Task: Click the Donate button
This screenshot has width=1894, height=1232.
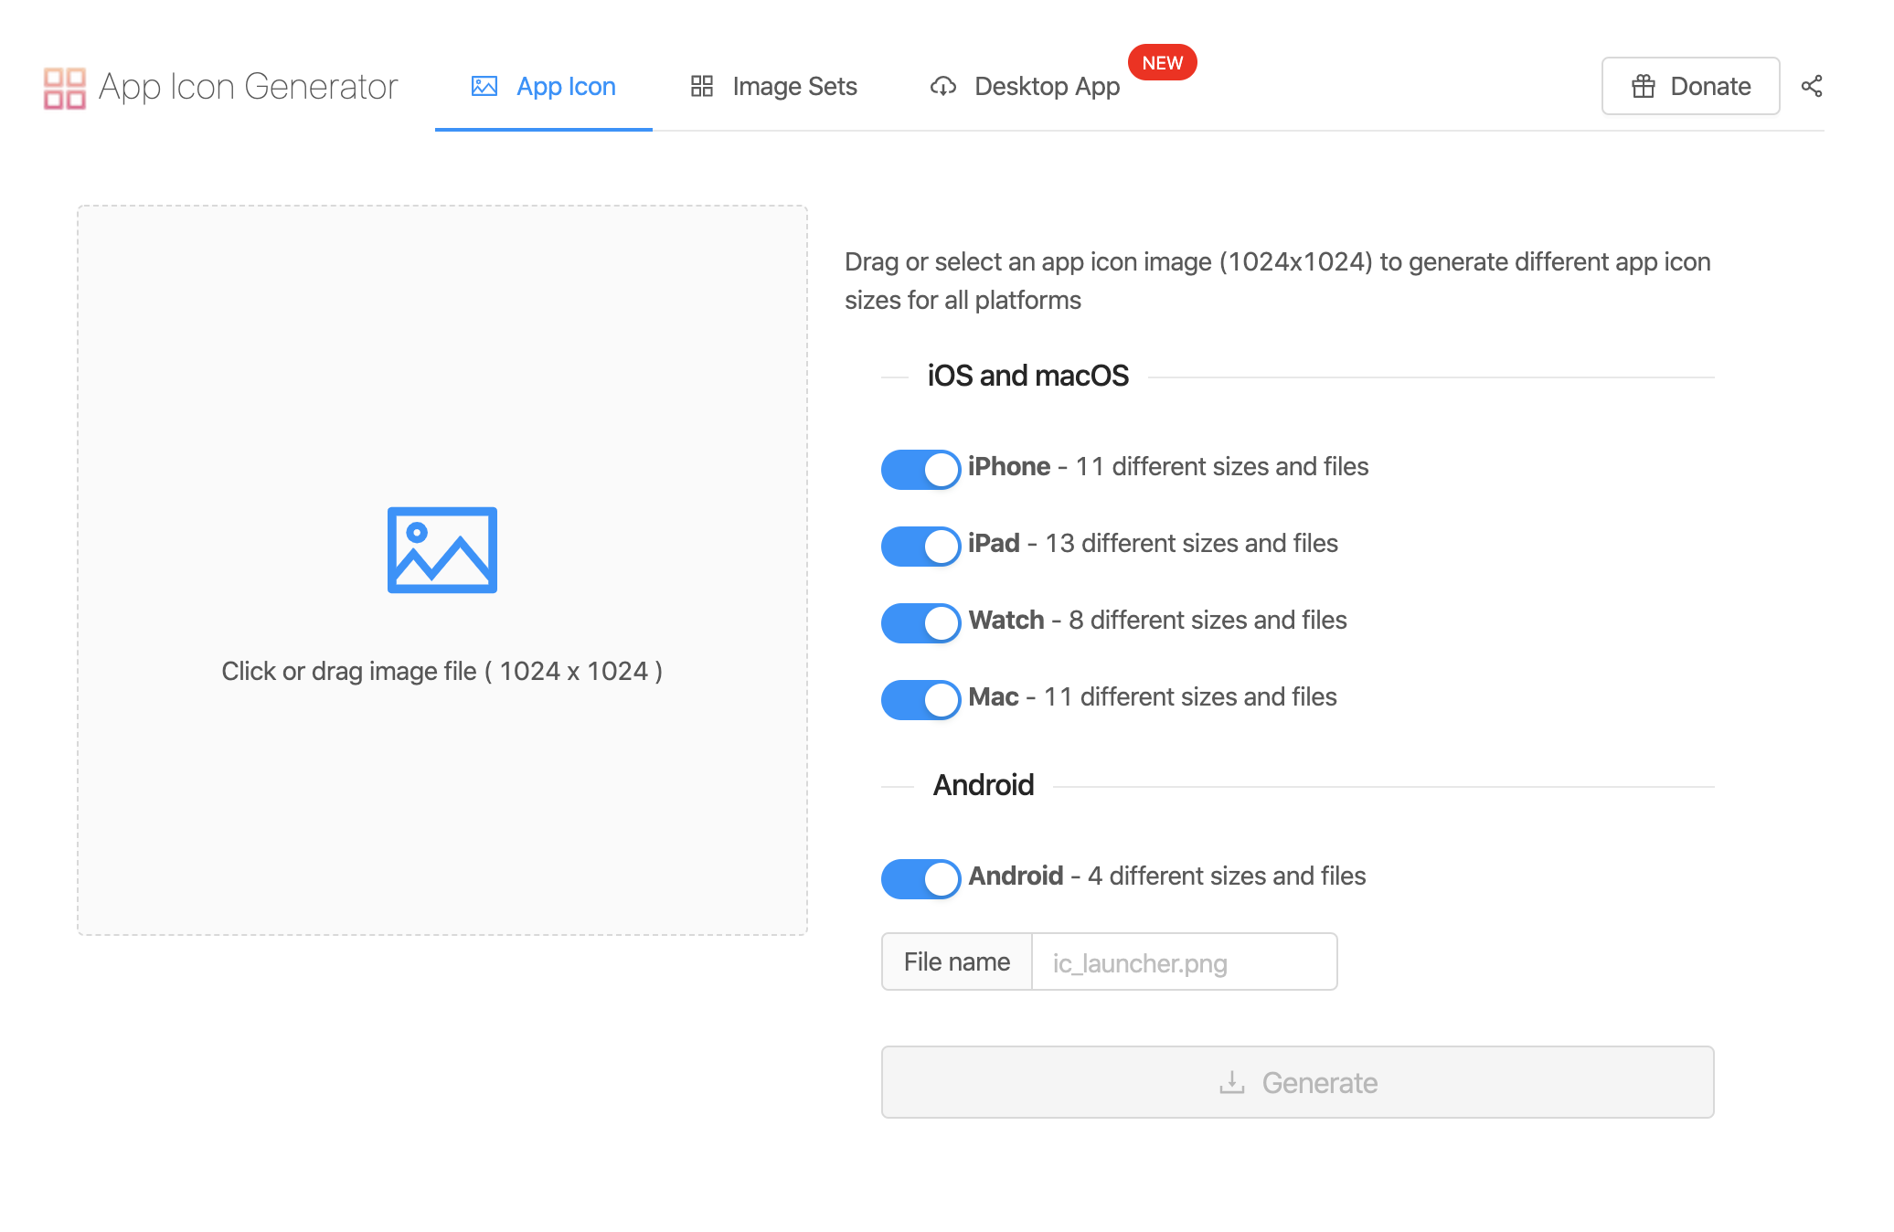Action: [1689, 86]
